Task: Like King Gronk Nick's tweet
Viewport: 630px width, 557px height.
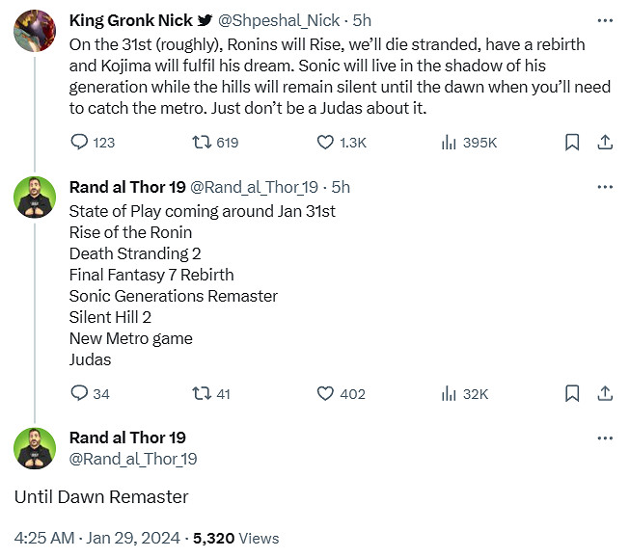Action: 326,143
